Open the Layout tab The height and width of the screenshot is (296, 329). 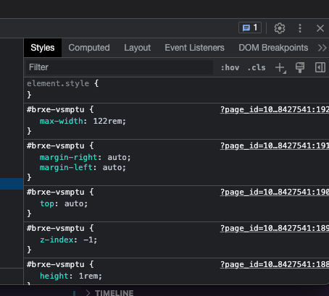137,48
